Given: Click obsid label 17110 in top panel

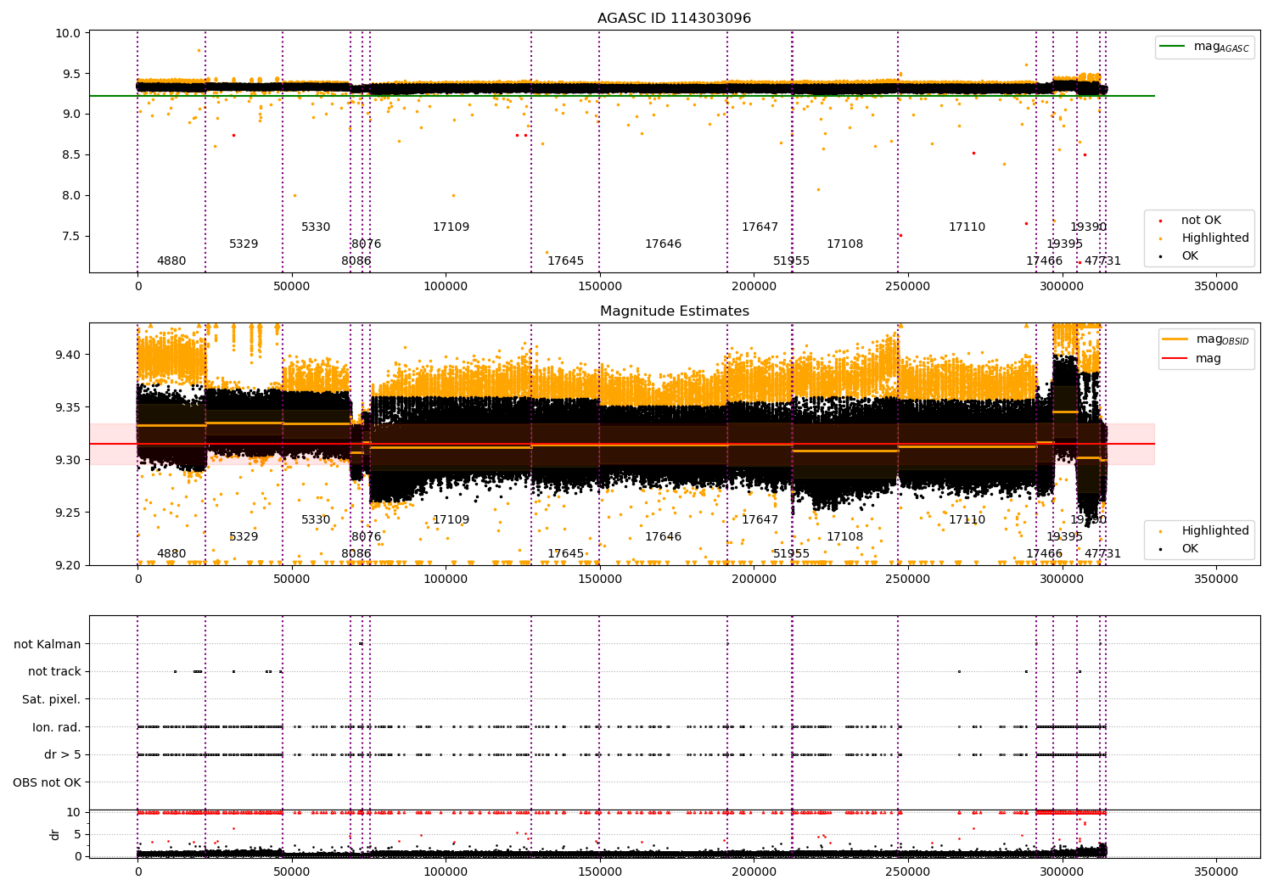Looking at the screenshot, I should (x=967, y=227).
